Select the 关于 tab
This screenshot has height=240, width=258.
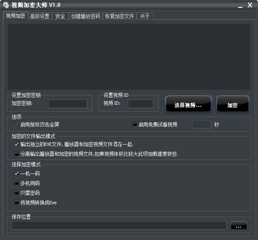click(145, 16)
